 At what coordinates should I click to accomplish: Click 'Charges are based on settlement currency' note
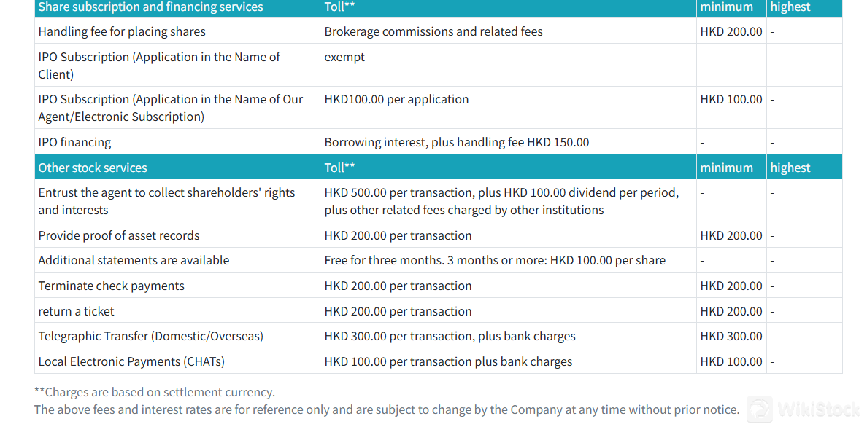[155, 392]
